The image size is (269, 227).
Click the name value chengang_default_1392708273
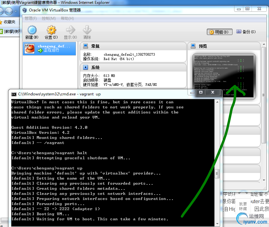(x=129, y=54)
